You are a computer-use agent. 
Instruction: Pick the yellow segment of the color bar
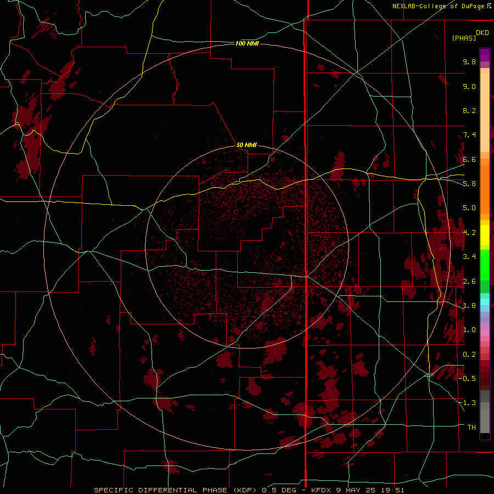485,235
